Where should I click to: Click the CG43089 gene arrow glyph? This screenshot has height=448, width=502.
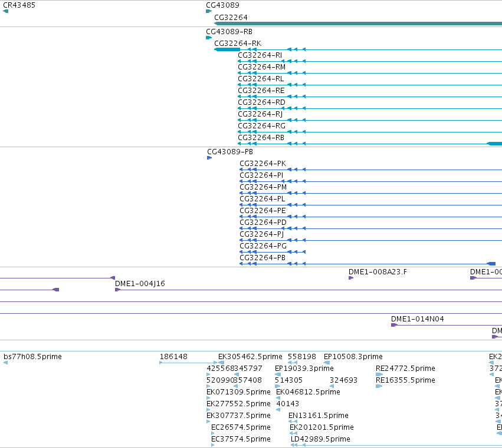click(x=209, y=12)
